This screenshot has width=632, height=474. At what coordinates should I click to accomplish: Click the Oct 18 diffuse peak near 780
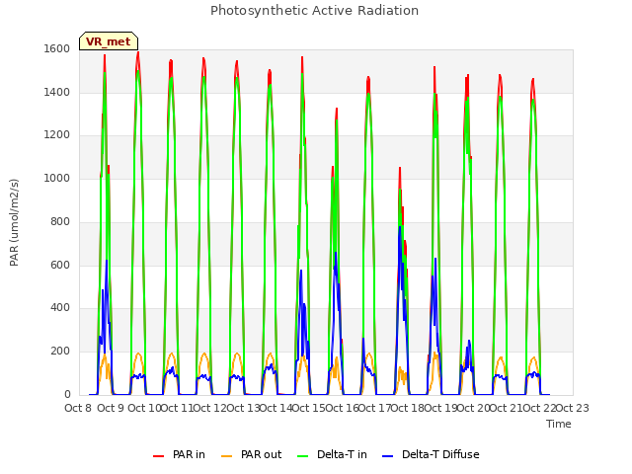[x=400, y=227]
